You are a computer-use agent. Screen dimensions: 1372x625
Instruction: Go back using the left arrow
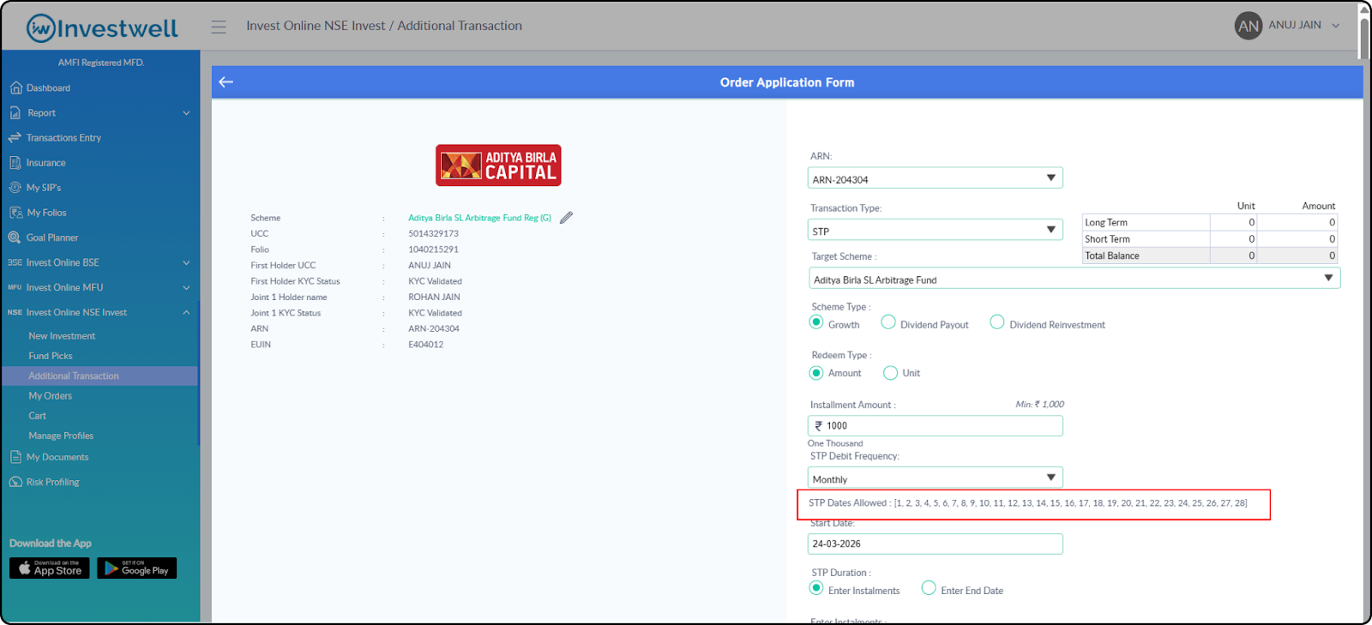pos(226,82)
